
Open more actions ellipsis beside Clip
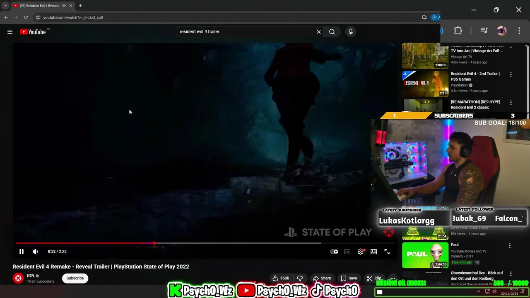click(x=393, y=278)
